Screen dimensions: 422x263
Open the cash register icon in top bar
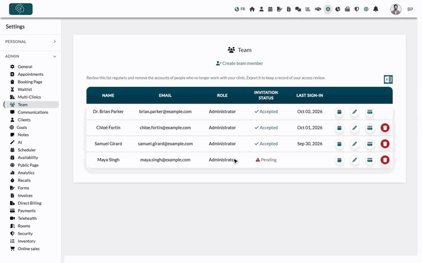point(347,9)
